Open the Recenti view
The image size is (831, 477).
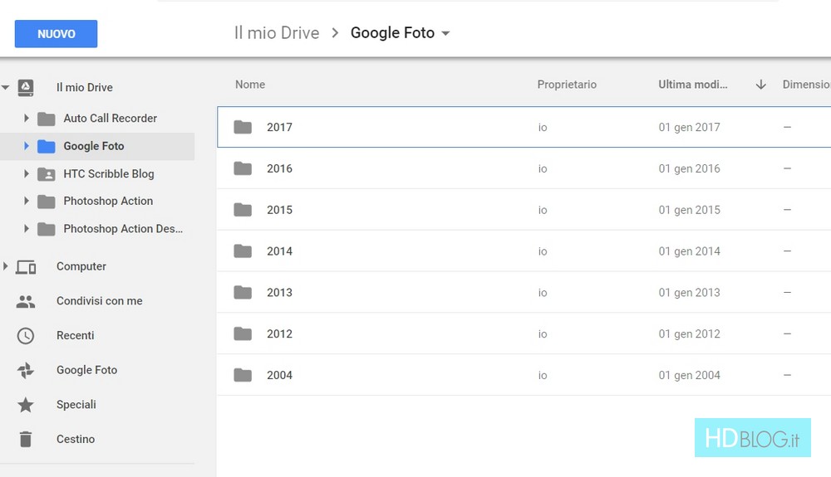76,335
